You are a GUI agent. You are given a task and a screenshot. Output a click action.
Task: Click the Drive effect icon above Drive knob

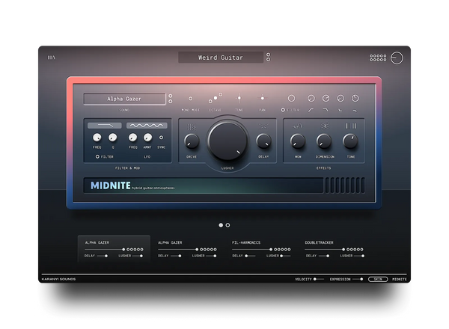[192, 126]
